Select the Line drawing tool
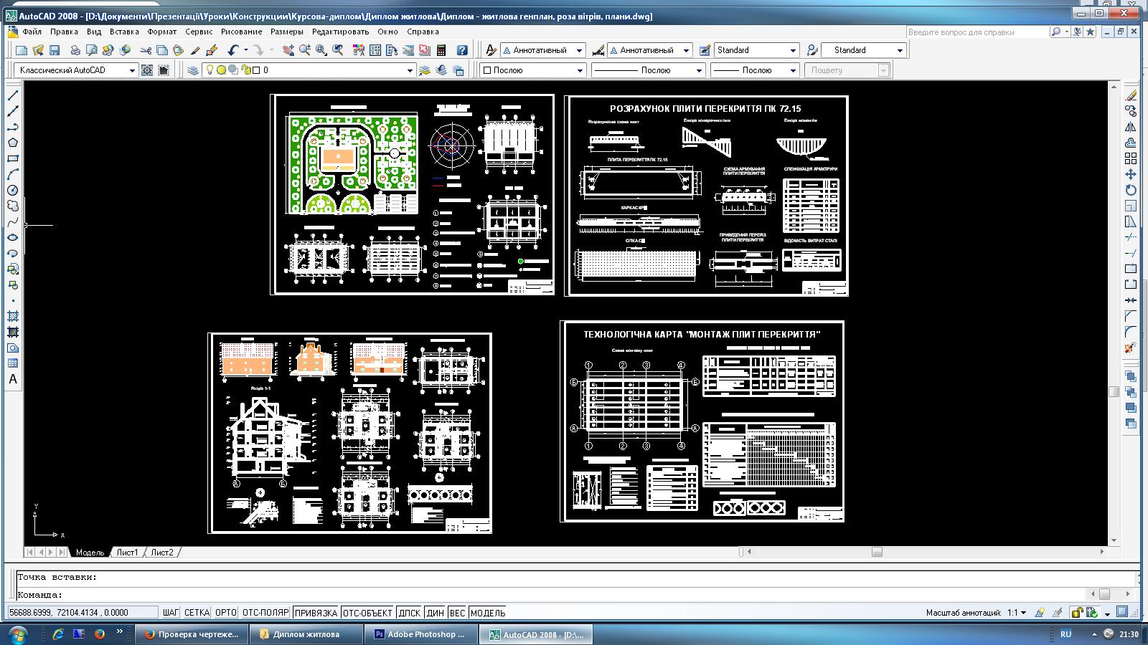The height and width of the screenshot is (645, 1148). (x=13, y=96)
